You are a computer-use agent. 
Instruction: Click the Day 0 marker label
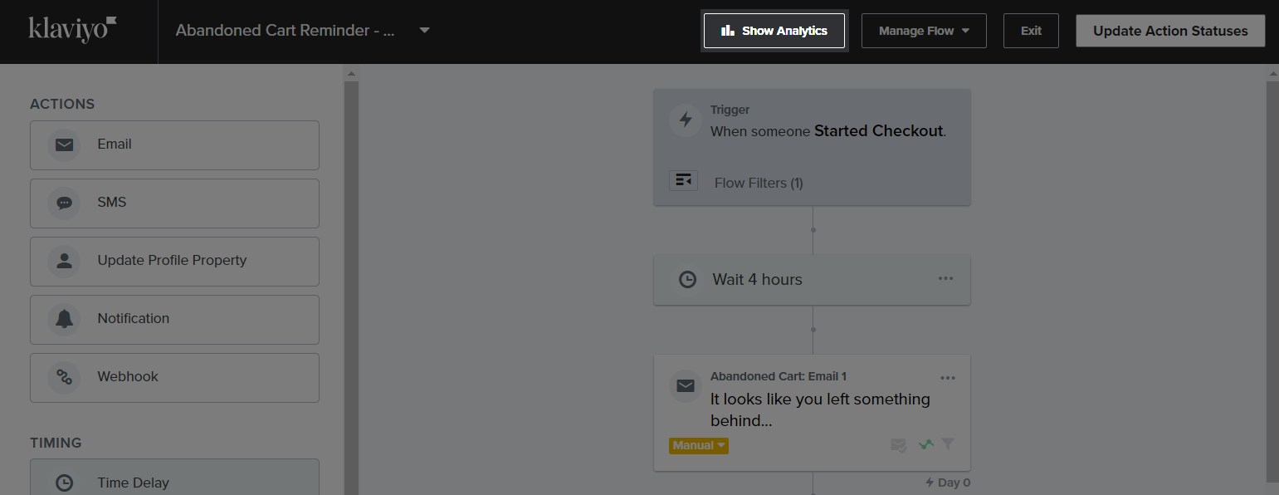click(948, 483)
